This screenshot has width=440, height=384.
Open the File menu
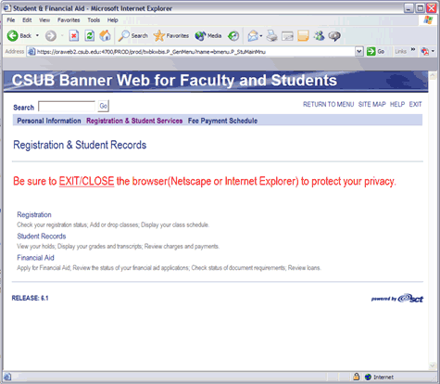pos(11,20)
